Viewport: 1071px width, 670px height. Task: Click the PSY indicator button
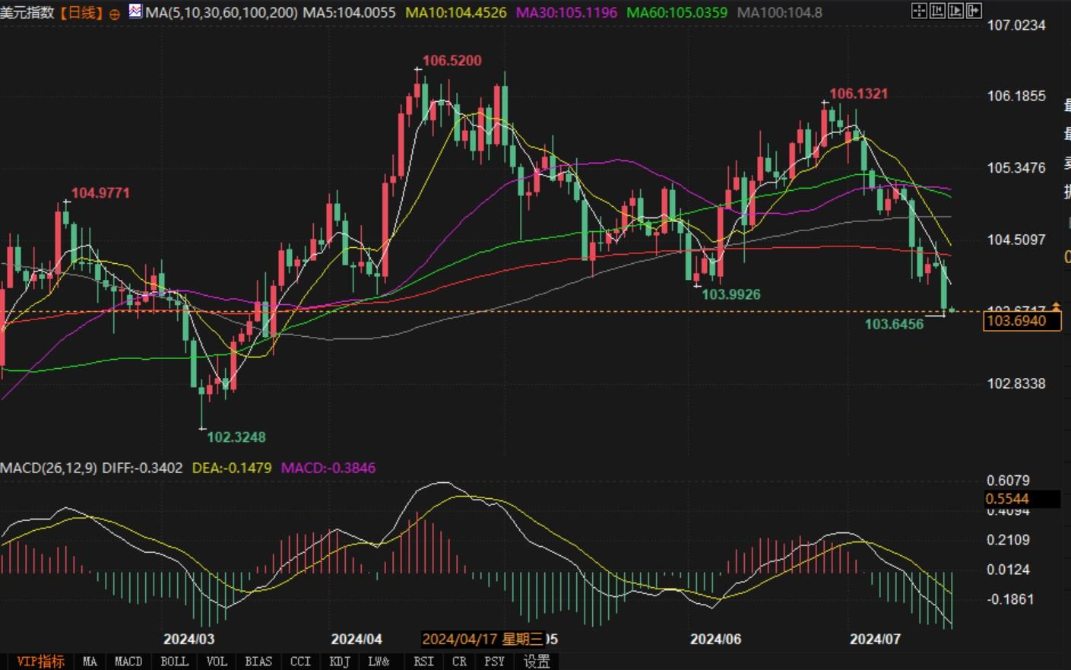click(494, 662)
